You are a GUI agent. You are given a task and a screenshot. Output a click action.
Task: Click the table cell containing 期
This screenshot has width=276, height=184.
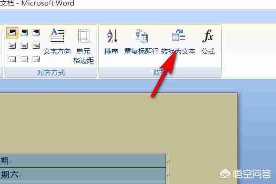[x=83, y=161]
